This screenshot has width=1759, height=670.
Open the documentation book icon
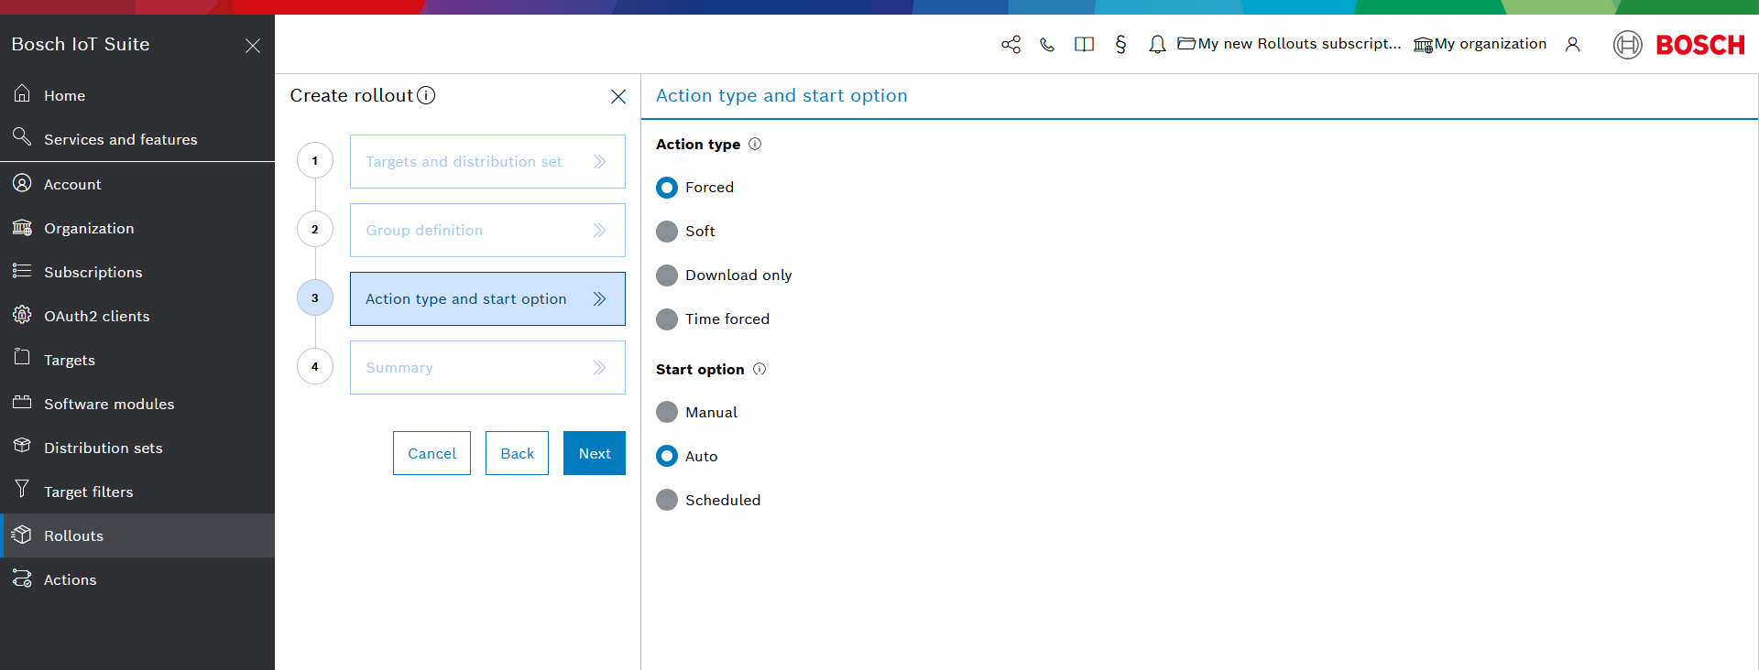coord(1084,44)
